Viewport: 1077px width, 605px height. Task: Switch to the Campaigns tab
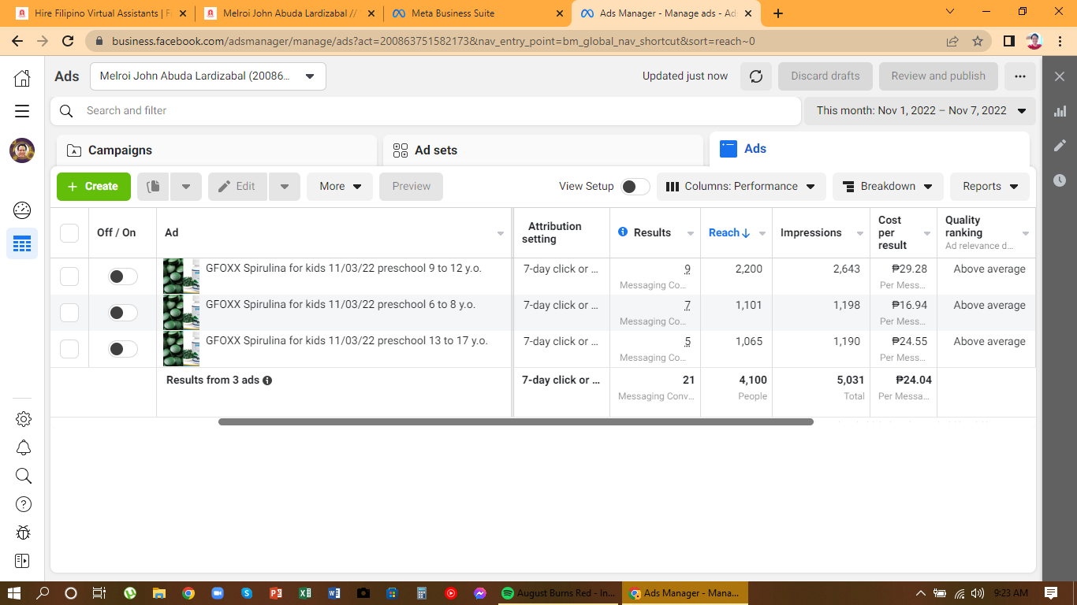tap(217, 150)
